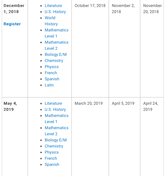Select Mathematics Level 2 in May row

click(57, 131)
